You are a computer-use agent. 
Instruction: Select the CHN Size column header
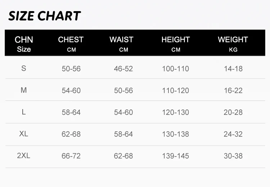pyautogui.click(x=24, y=44)
